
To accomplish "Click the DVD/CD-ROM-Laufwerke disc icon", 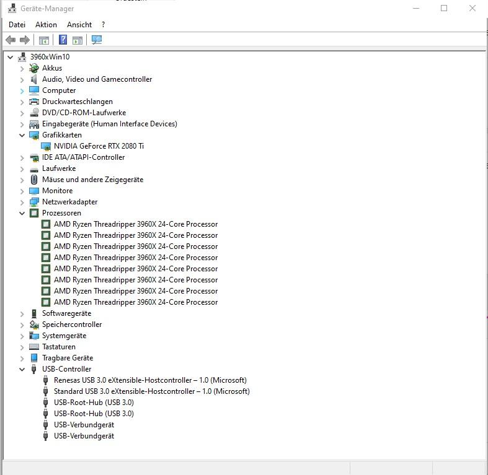I will pyautogui.click(x=34, y=113).
